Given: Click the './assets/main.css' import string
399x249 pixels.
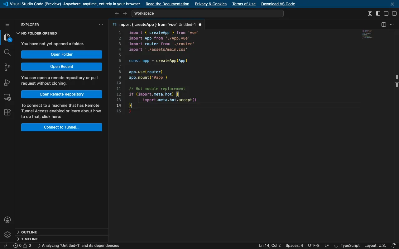Looking at the screenshot, I should point(166,49).
